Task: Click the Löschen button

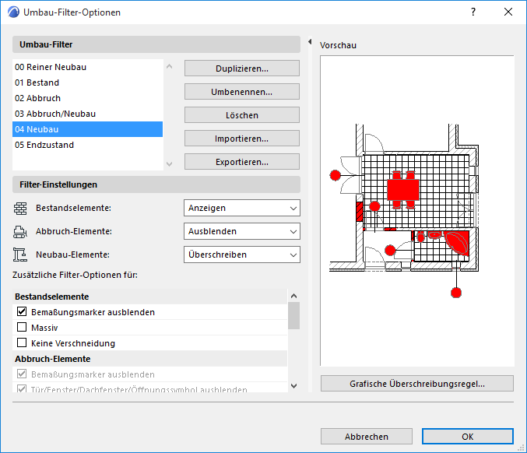Action: pos(242,115)
